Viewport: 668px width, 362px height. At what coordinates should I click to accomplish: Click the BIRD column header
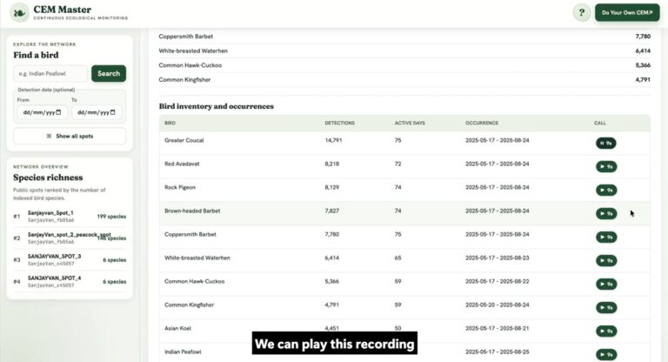coord(170,123)
